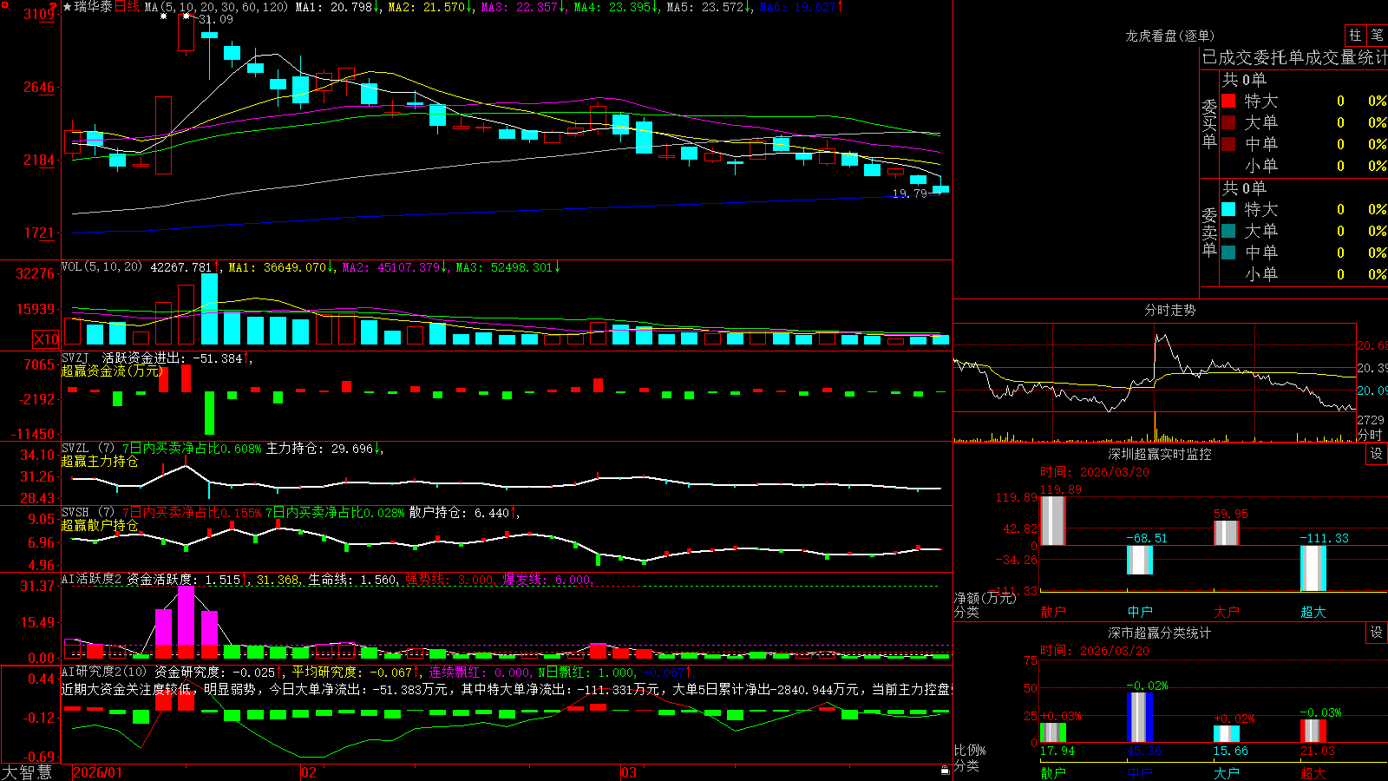Switch the period label 日线
Screen dimensions: 1388x781
pyautogui.click(x=127, y=7)
